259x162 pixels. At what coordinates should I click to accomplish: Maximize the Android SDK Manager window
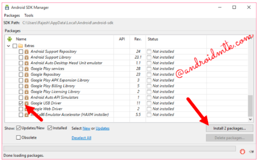click(x=234, y=7)
